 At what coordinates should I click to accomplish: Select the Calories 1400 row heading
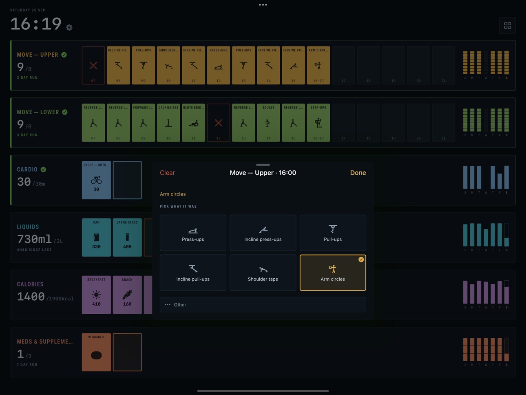pyautogui.click(x=30, y=284)
